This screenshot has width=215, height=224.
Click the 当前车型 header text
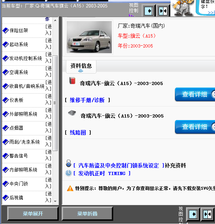click(x=54, y=6)
